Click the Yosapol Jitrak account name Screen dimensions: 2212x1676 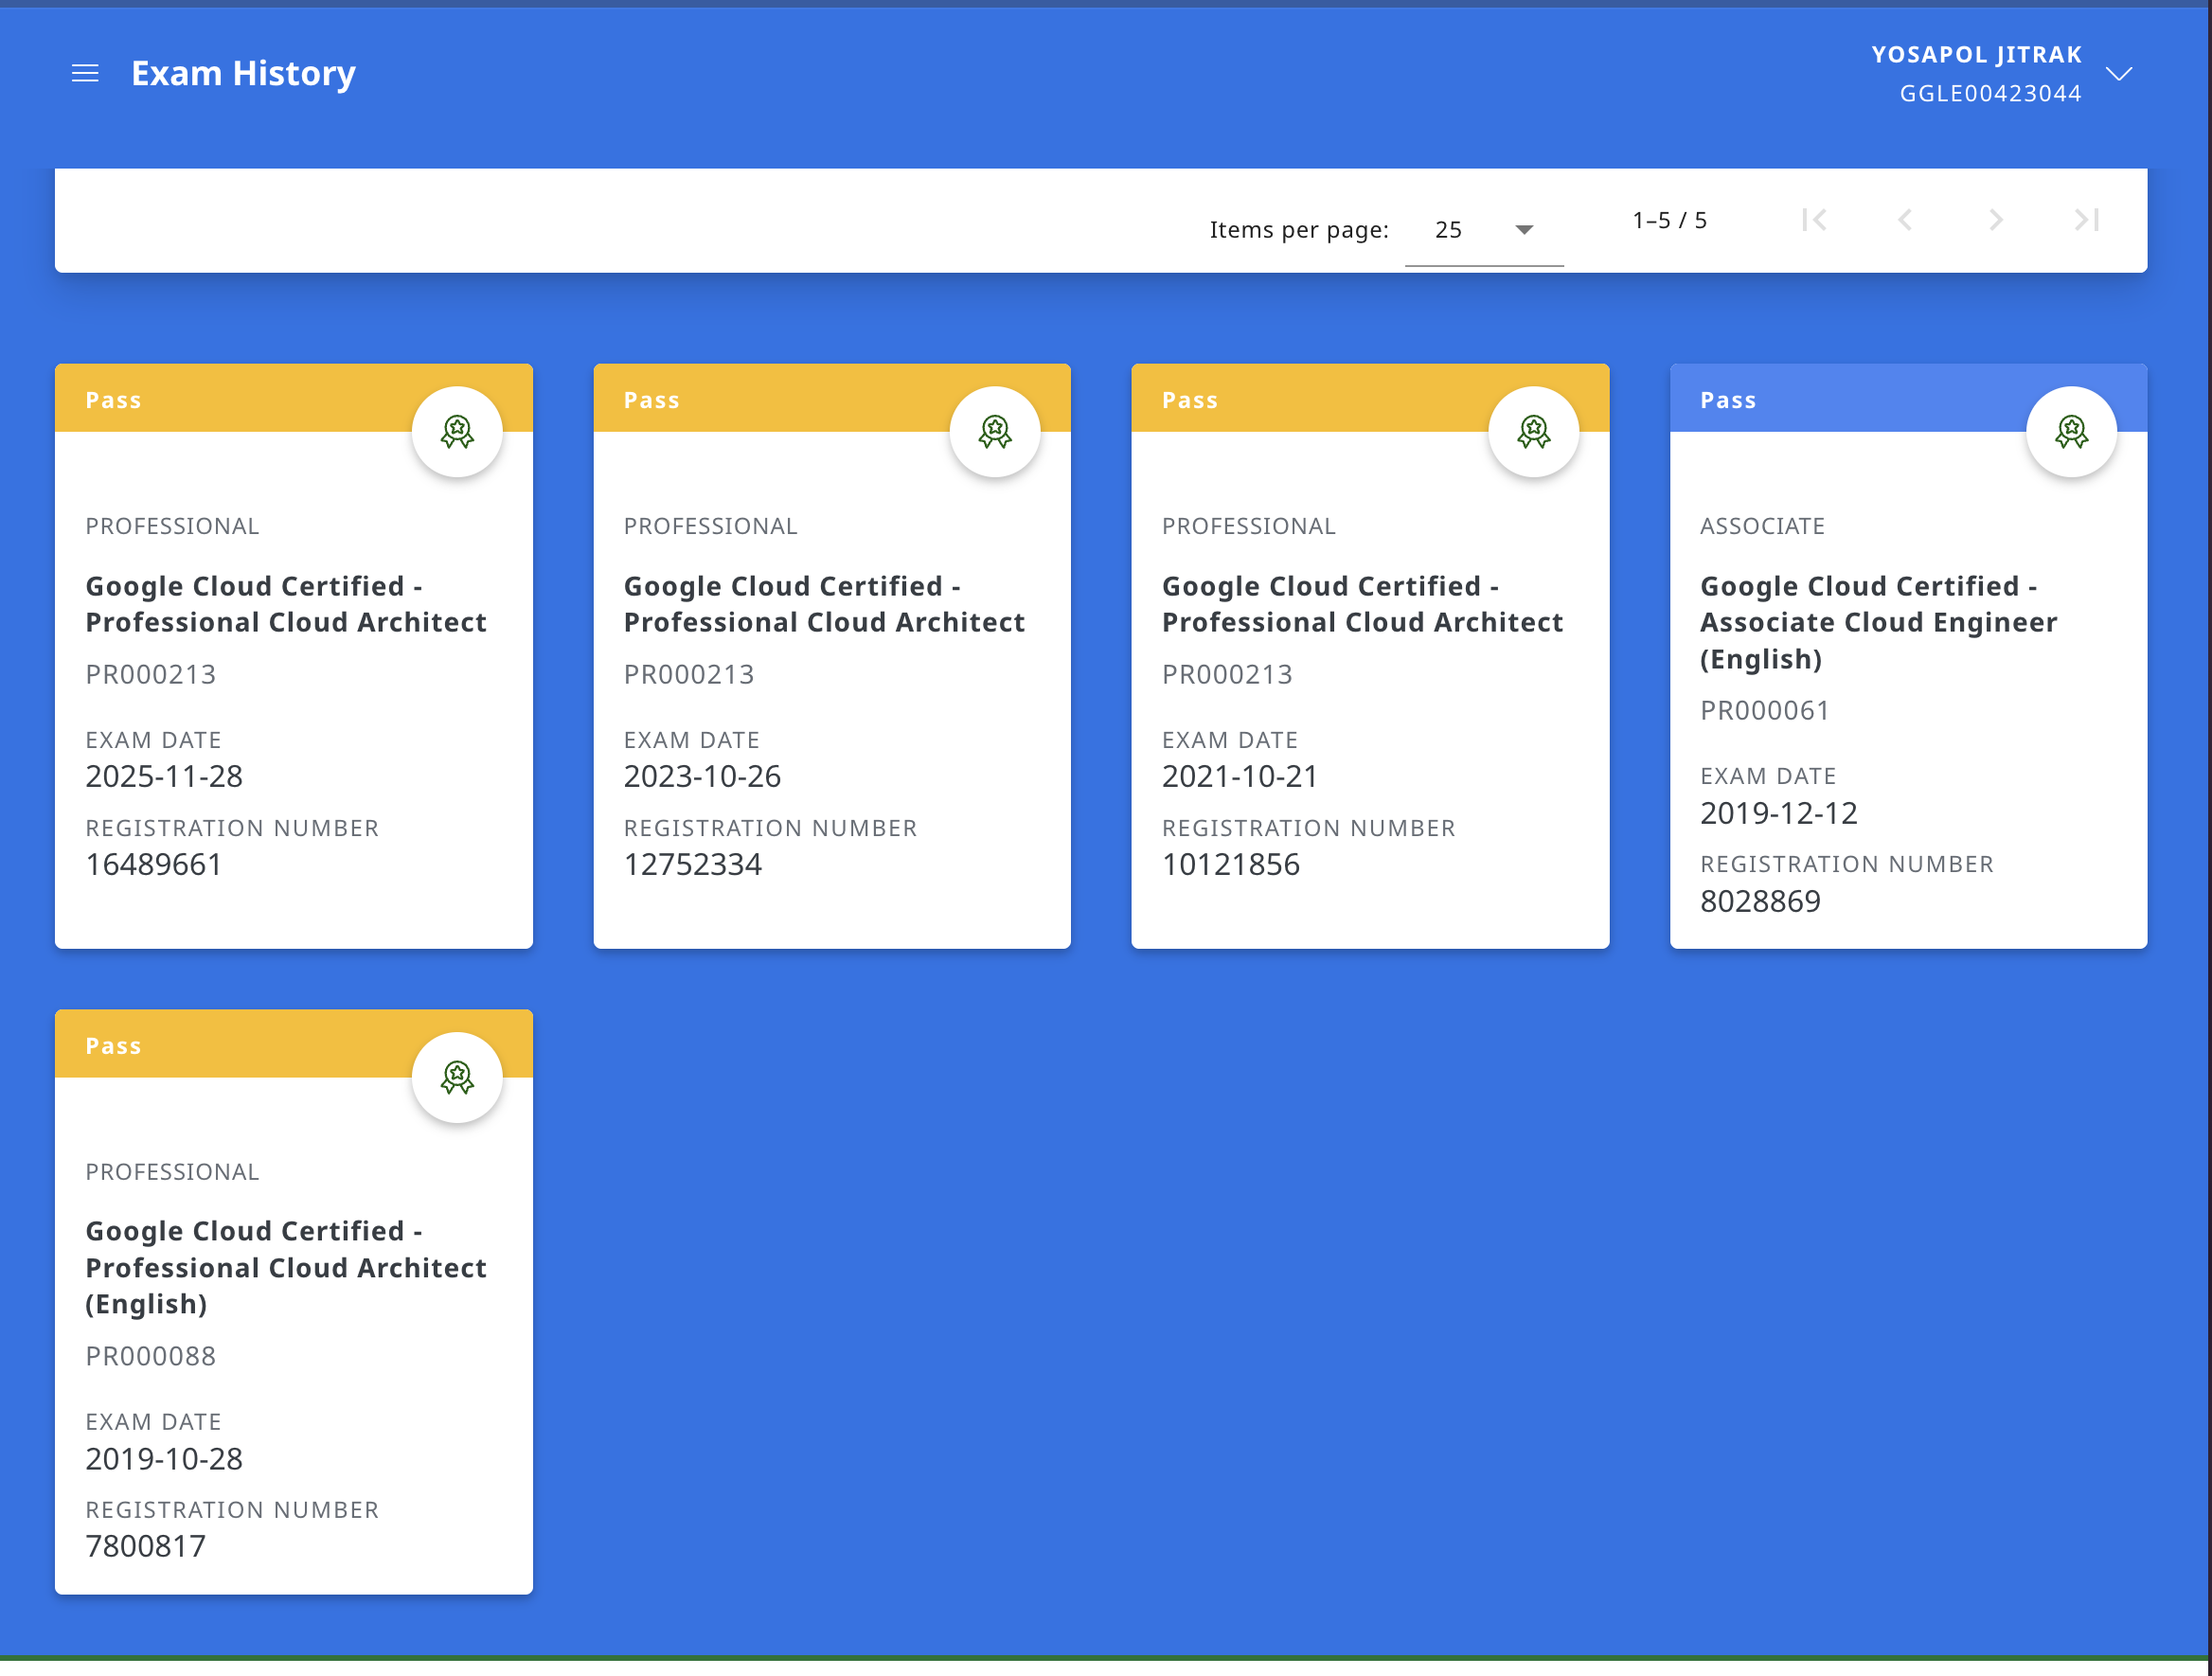1976,55
